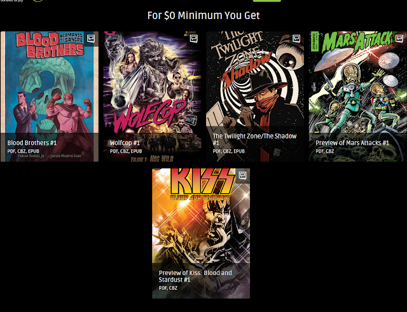
Task: Click 'PDF, CBZ, EPUB' formats under Blood Brothers
Action: pos(24,151)
